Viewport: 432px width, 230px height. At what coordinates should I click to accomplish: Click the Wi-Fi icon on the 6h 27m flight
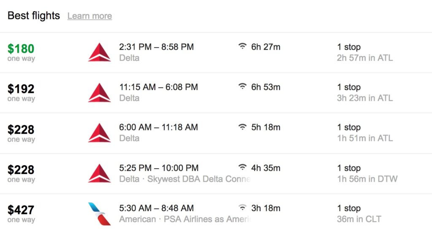point(242,47)
